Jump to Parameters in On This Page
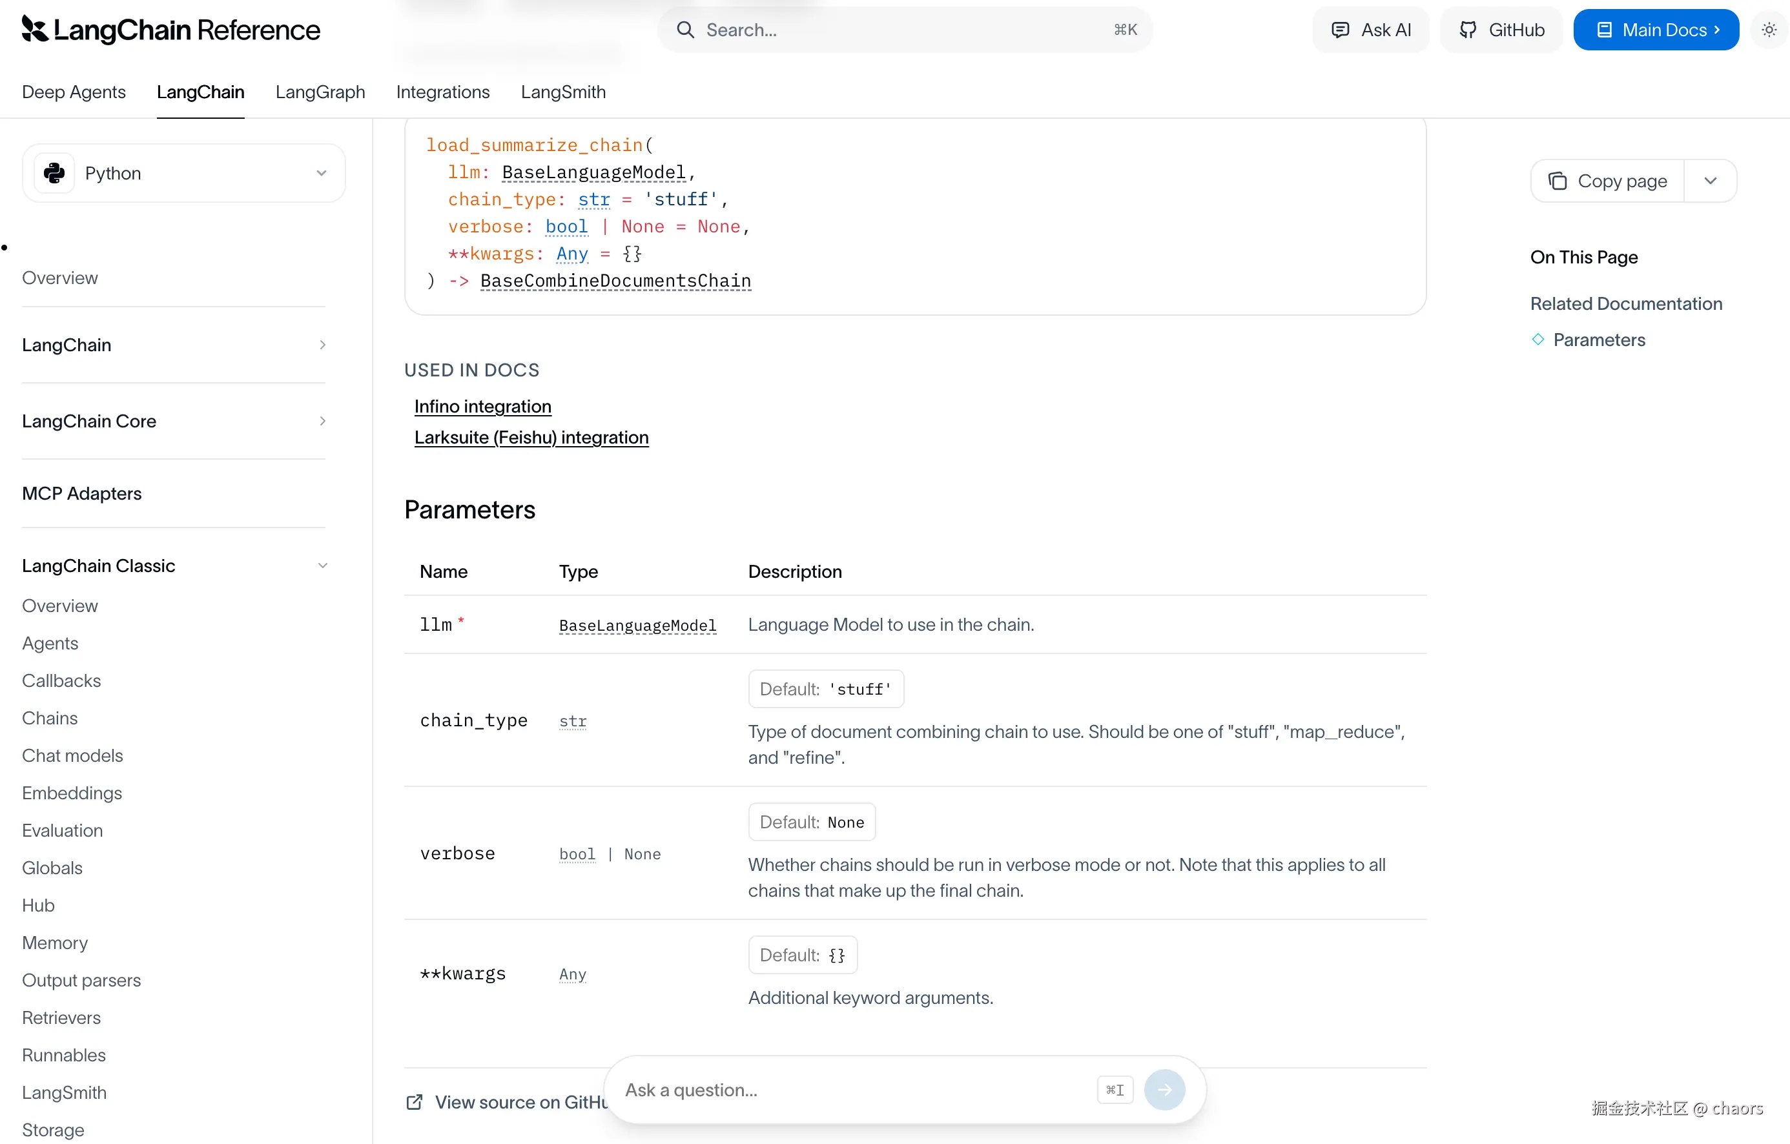 [x=1598, y=340]
